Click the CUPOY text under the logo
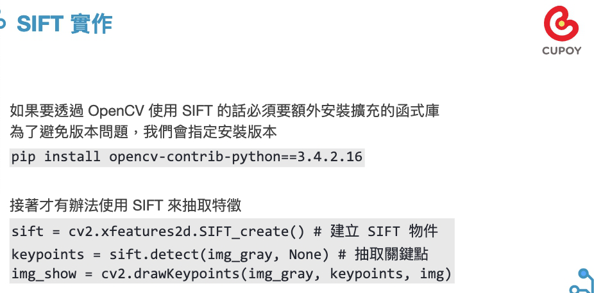The width and height of the screenshot is (594, 293). pos(561,51)
